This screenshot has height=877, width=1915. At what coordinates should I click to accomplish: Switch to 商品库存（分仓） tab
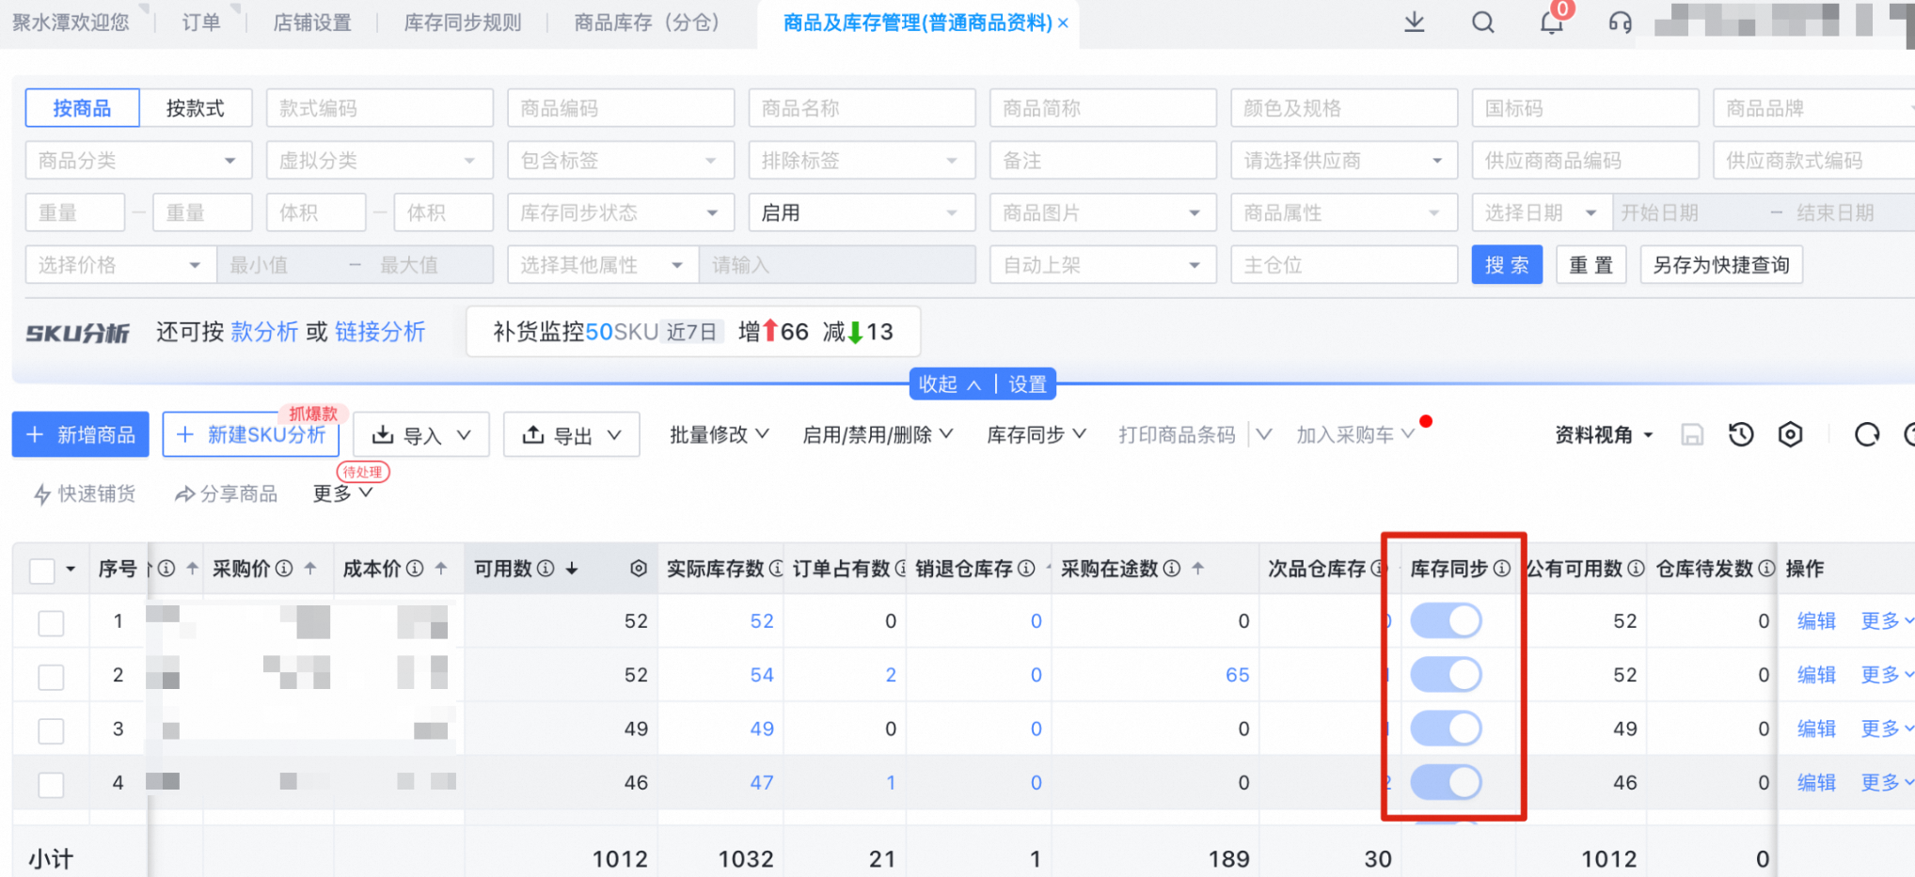coord(647,23)
